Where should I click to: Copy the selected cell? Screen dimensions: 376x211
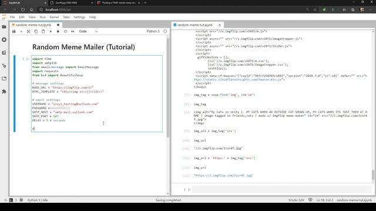pyautogui.click(x=36, y=31)
